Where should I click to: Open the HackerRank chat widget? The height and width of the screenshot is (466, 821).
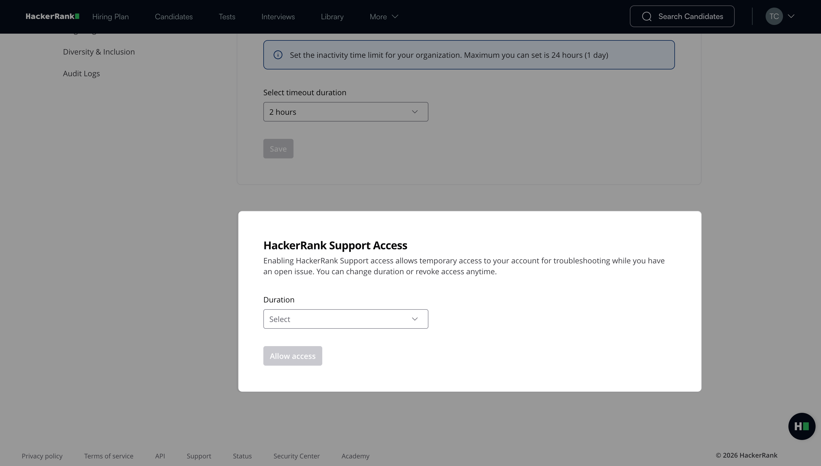pos(801,426)
